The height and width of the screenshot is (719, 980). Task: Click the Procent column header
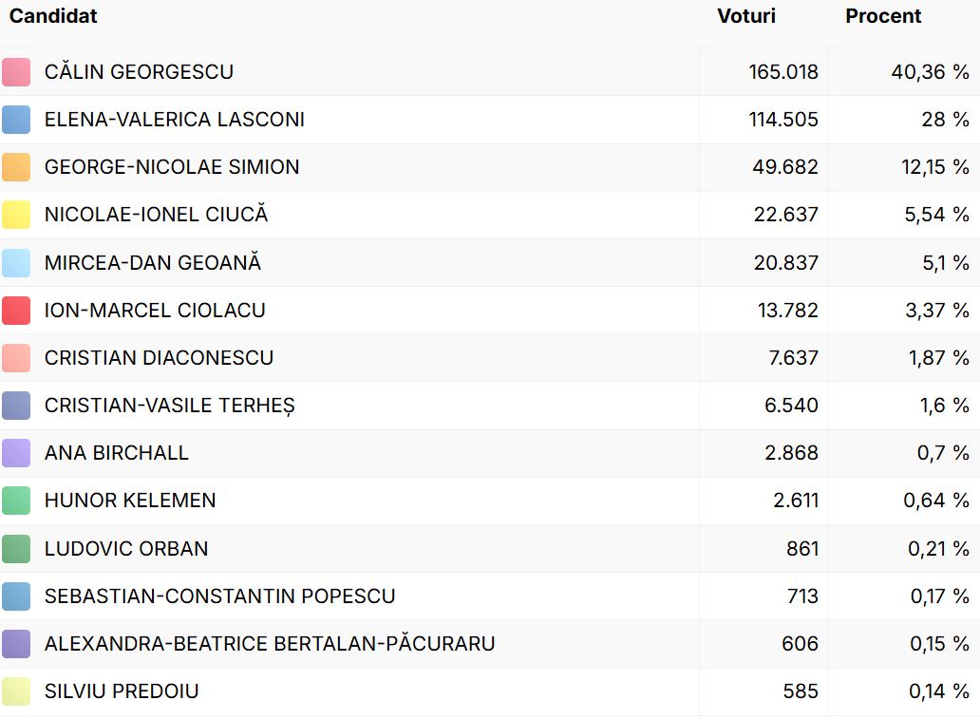pyautogui.click(x=883, y=16)
